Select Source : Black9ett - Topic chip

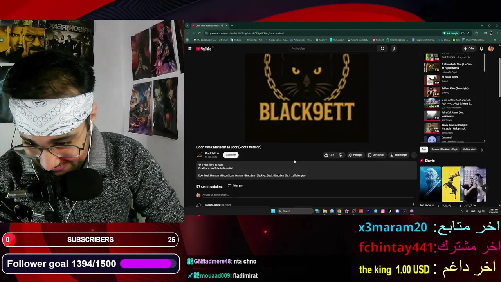point(444,150)
